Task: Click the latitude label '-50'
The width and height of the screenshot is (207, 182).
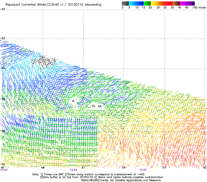Action: click(3, 164)
